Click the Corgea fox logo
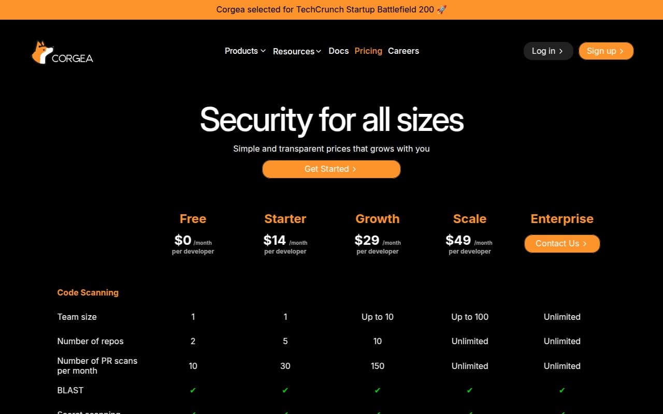The height and width of the screenshot is (414, 663). (x=41, y=52)
